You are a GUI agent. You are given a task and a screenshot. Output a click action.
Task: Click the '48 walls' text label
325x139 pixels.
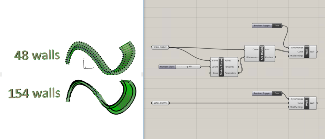click(37, 55)
